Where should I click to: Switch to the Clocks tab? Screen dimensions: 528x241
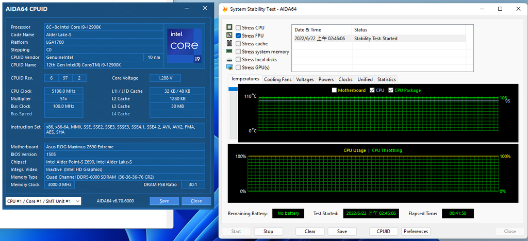(345, 79)
